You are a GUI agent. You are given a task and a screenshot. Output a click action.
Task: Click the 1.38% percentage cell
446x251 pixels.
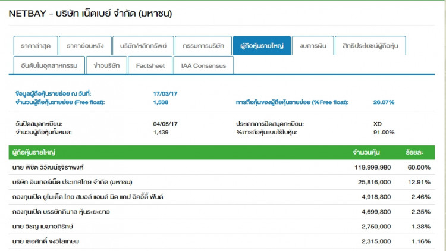(x=420, y=227)
